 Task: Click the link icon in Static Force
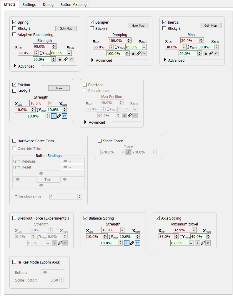[128, 152]
